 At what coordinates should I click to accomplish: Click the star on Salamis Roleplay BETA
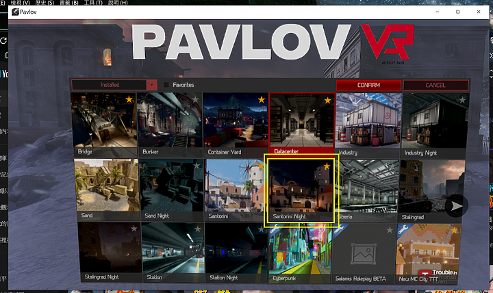point(390,230)
